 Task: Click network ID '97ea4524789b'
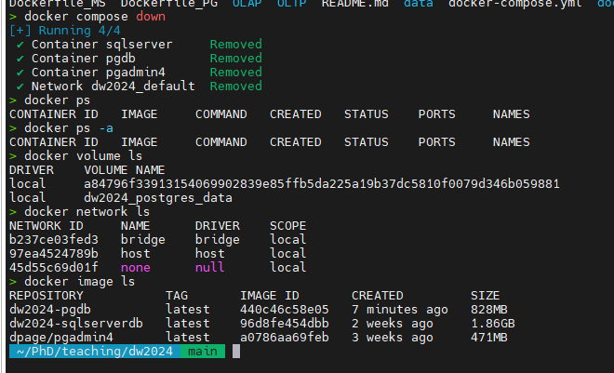[54, 254]
